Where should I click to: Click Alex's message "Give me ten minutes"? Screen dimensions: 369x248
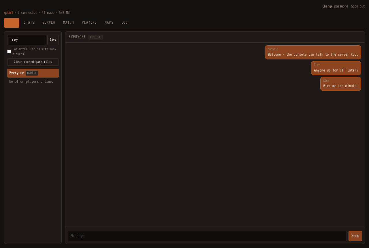click(x=340, y=84)
